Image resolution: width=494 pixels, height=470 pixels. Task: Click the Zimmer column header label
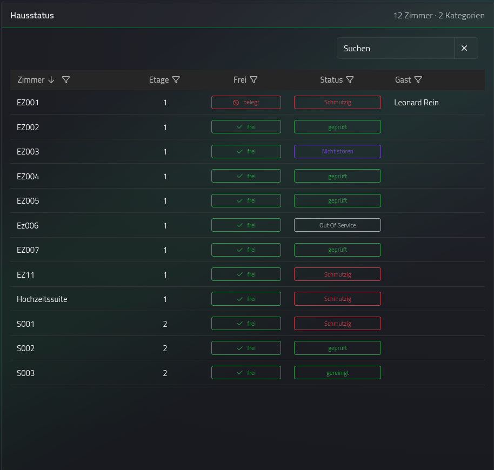click(x=31, y=80)
